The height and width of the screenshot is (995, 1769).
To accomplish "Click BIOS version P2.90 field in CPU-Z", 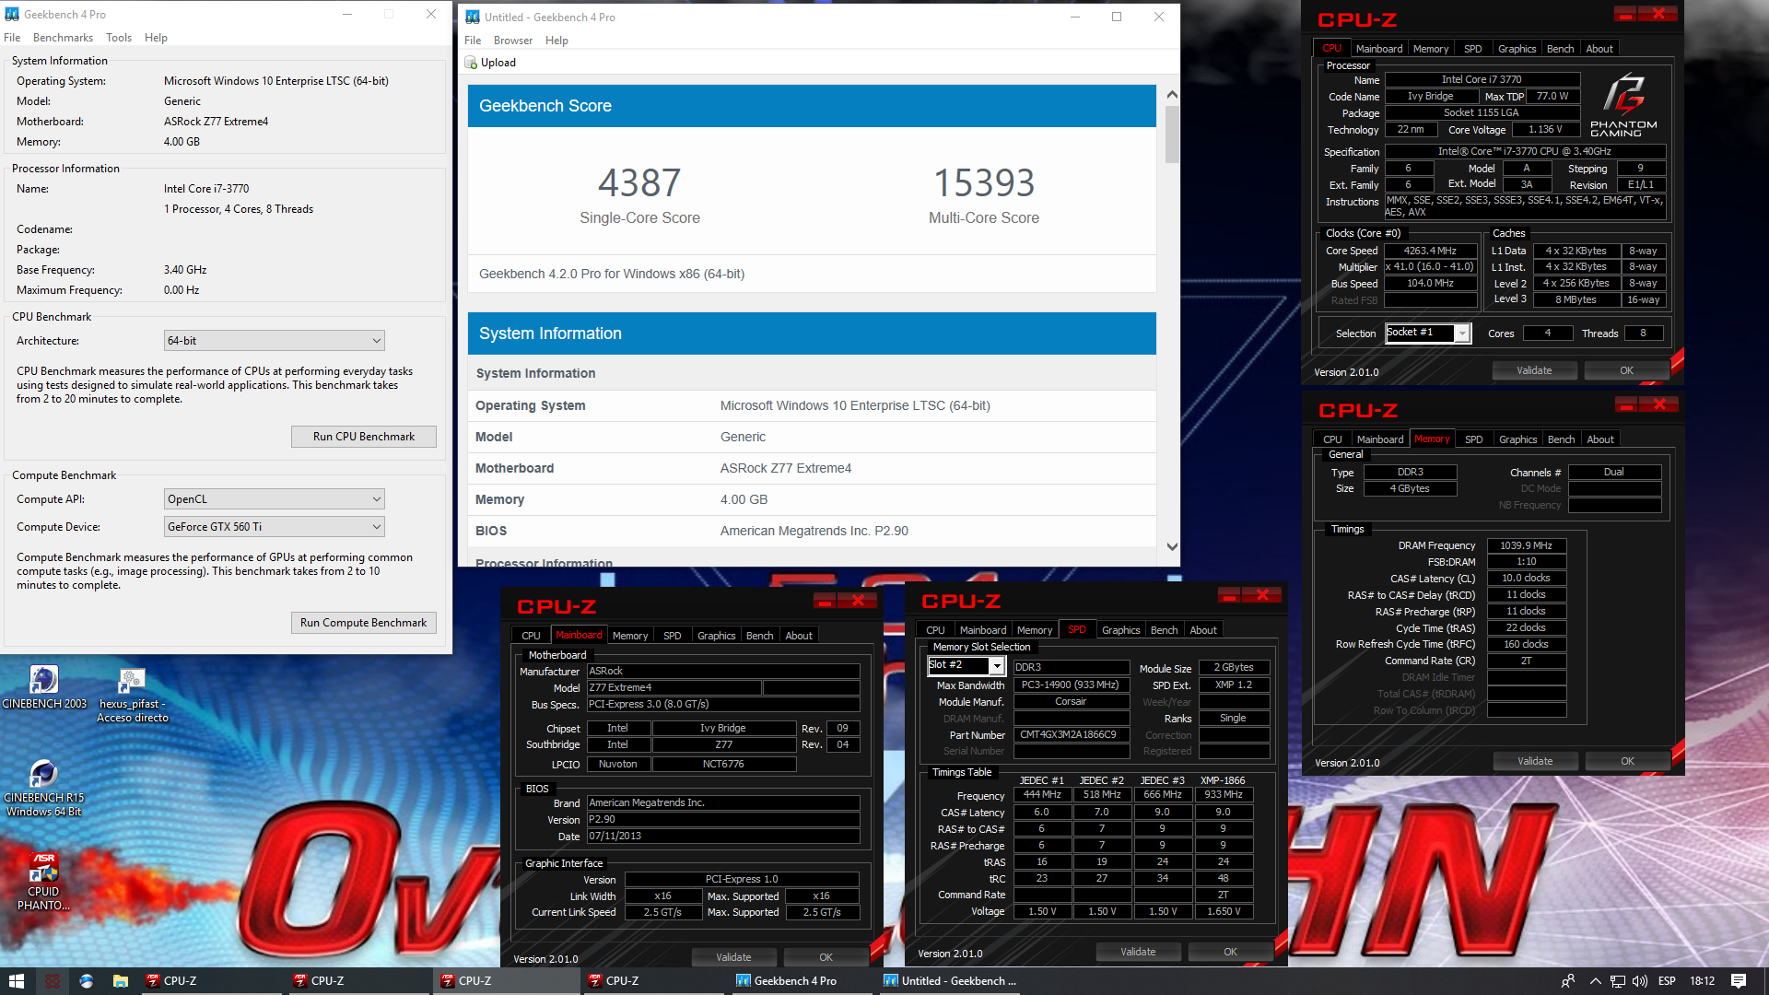I will click(x=723, y=819).
